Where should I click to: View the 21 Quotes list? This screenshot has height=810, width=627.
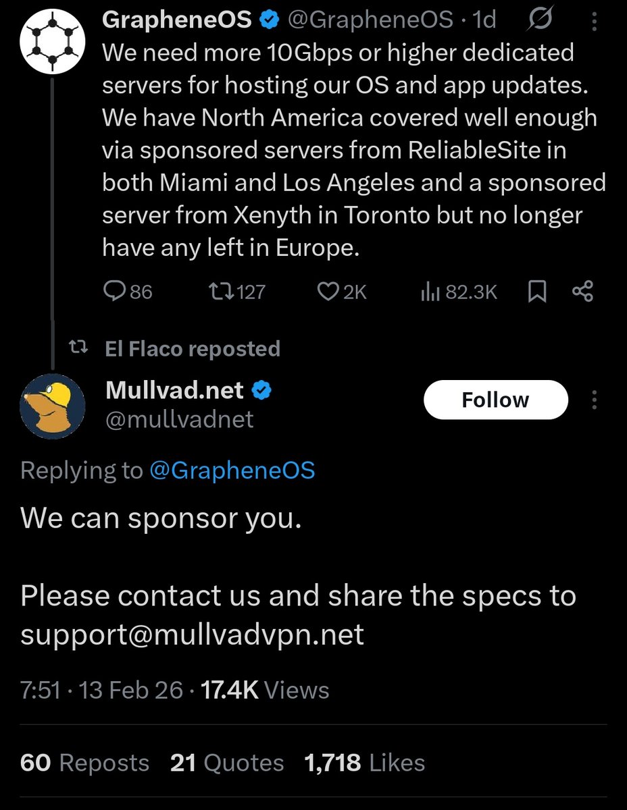click(x=227, y=763)
